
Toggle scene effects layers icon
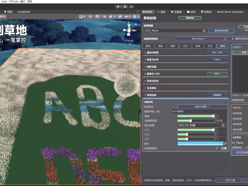(x=111, y=16)
